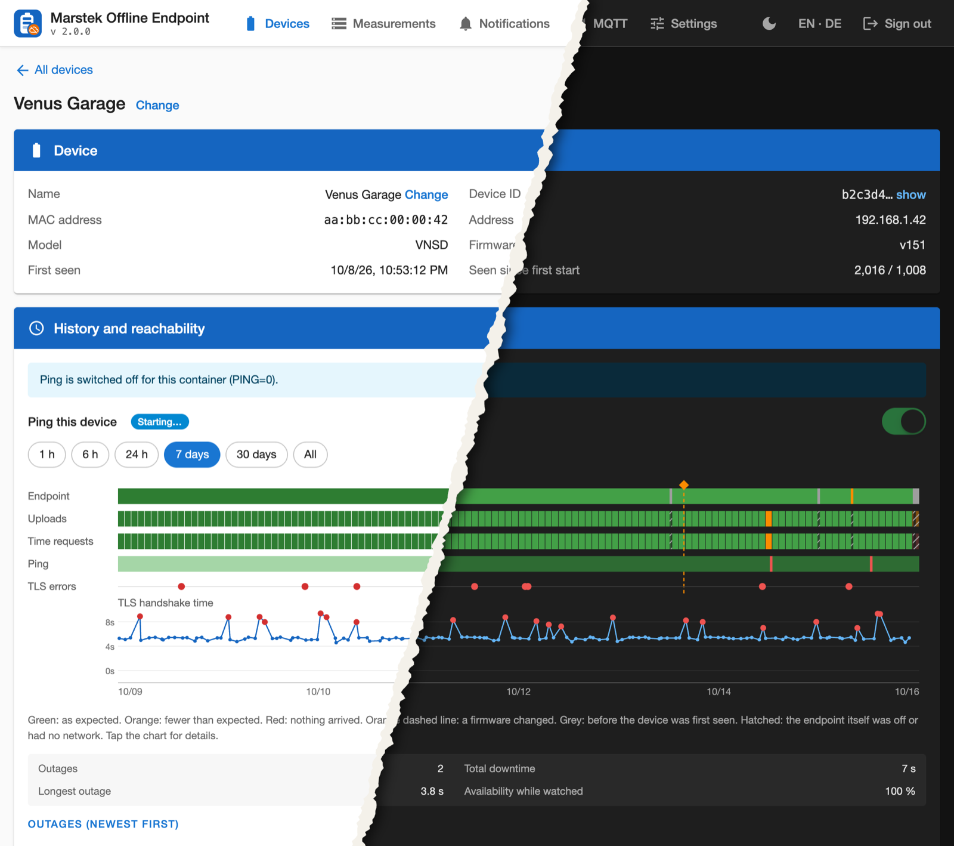Image resolution: width=954 pixels, height=846 pixels.
Task: Click the Ping status bar in chart
Action: point(518,564)
